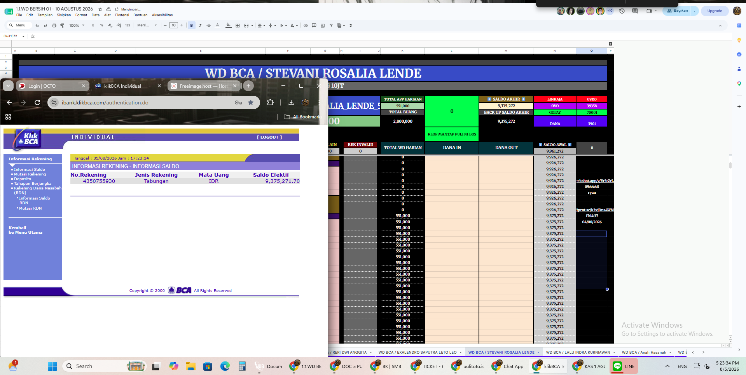Screen dimensions: 746x375
Task: Click the Bagikan share button
Action: click(678, 11)
